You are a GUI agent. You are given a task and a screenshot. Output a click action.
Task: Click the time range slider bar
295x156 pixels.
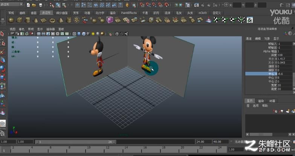tap(75, 142)
